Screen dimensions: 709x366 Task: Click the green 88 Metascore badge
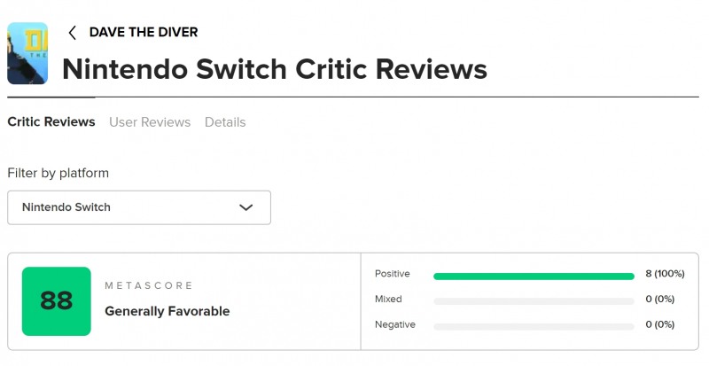(57, 301)
